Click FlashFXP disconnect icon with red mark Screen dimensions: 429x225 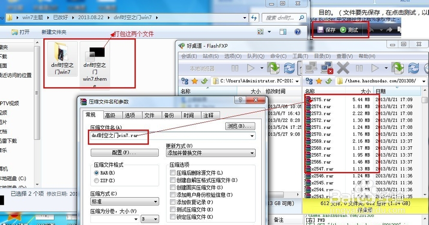[326, 68]
